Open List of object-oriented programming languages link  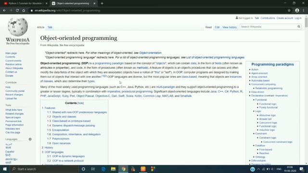pyautogui.click(x=215, y=58)
